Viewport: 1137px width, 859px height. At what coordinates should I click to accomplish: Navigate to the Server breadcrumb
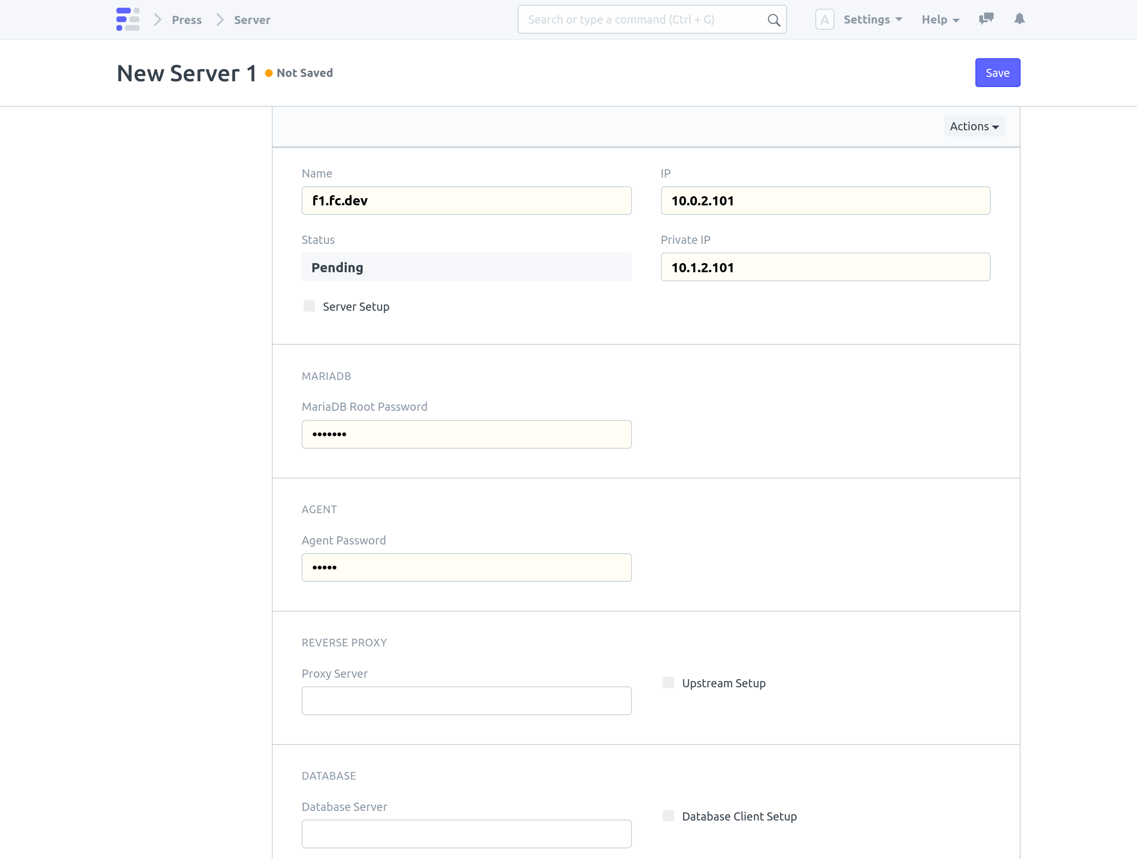click(x=252, y=20)
